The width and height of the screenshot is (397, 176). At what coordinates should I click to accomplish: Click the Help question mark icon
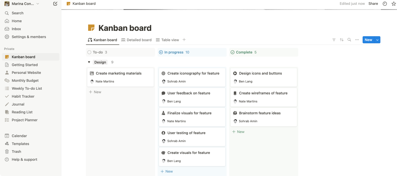click(x=7, y=160)
